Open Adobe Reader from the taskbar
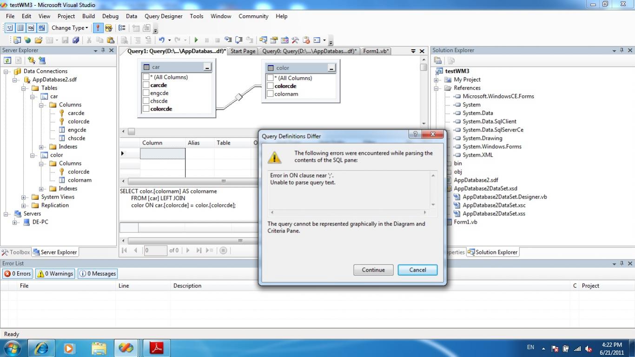Image resolution: width=635 pixels, height=357 pixels. 156,348
